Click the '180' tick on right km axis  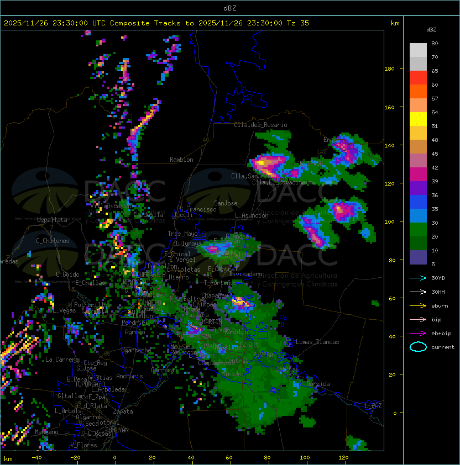point(389,69)
